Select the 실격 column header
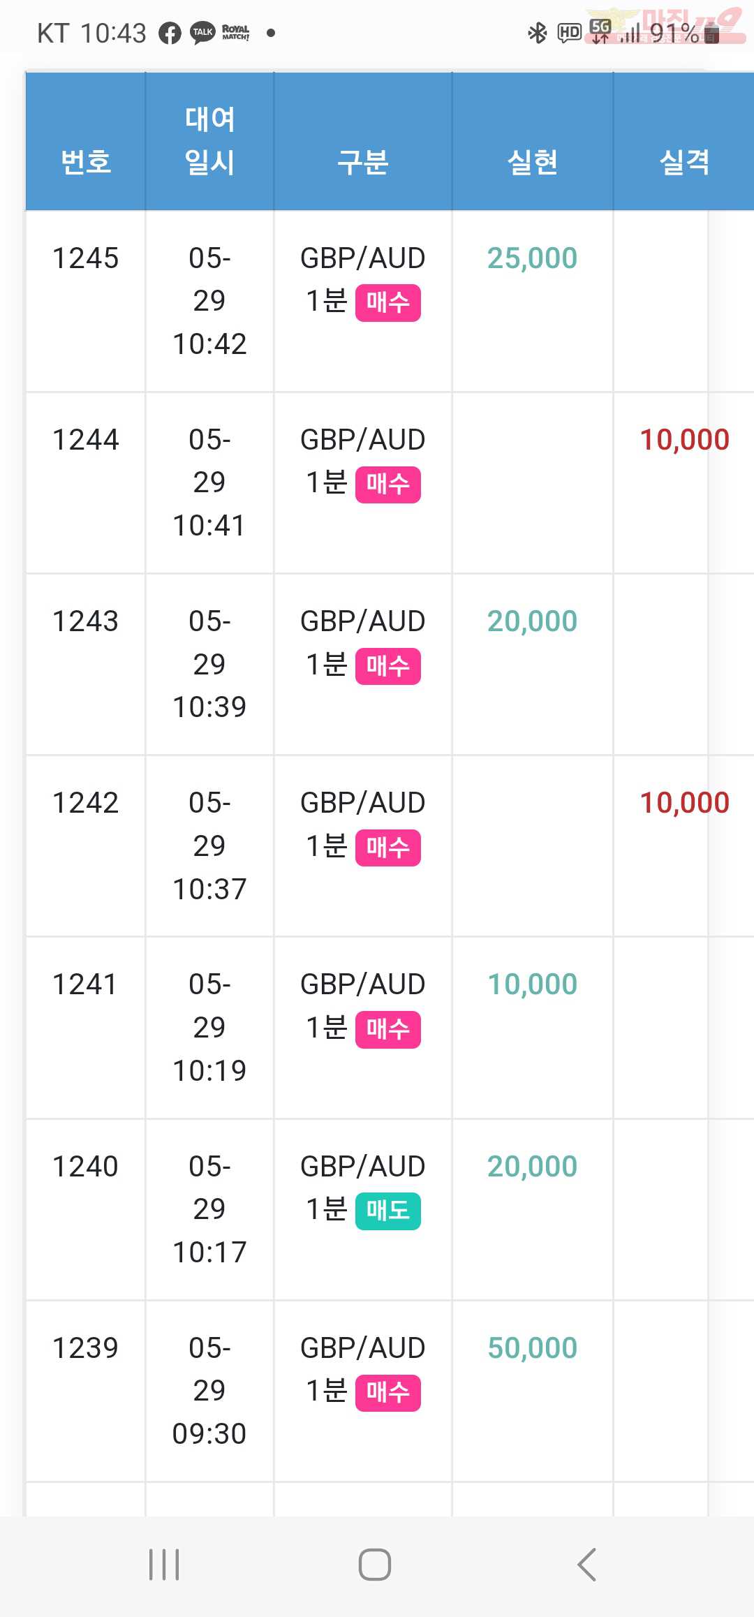754x1617 pixels. [685, 162]
